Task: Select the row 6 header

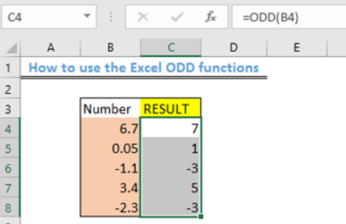Action: coord(10,168)
